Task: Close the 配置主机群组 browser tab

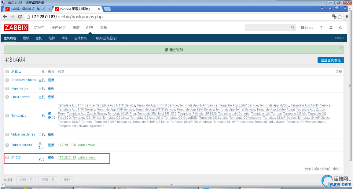Action: 99,9
